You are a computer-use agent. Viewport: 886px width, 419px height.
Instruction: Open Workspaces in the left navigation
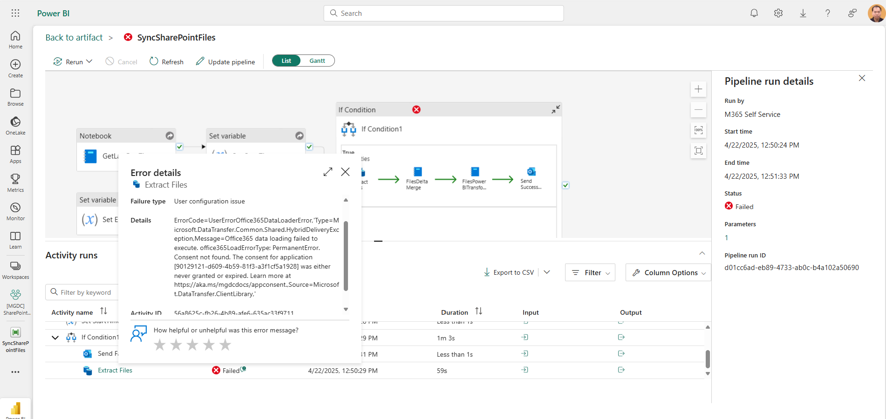15,270
